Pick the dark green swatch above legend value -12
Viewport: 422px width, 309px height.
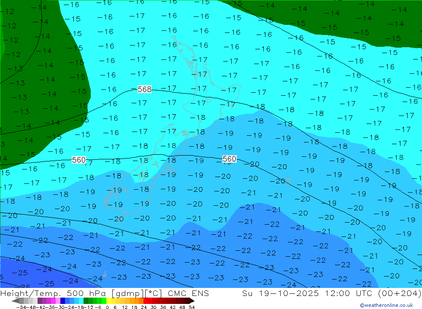86,301
